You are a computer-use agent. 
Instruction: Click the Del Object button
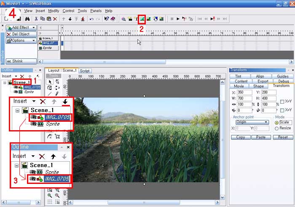[21, 34]
